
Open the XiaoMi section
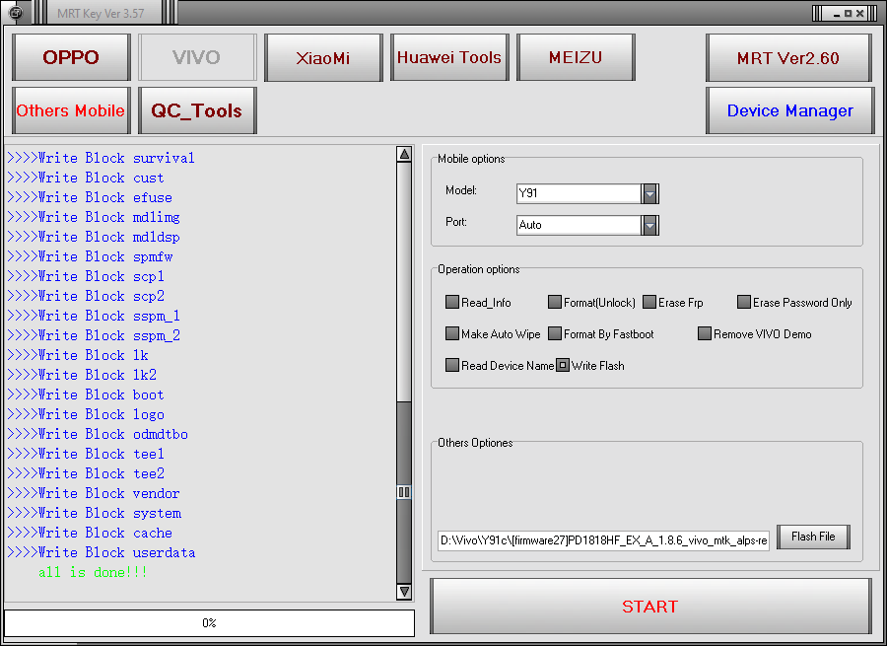point(323,57)
